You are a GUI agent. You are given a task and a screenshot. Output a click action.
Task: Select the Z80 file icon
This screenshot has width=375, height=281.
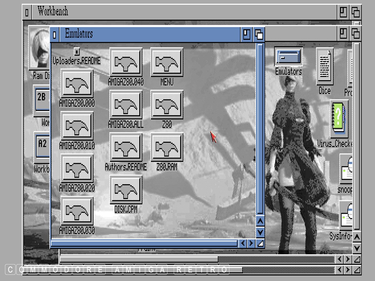[x=167, y=105]
